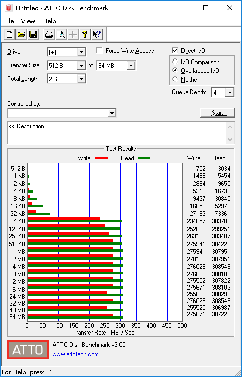Click the write value 278136
The height and width of the screenshot is (377, 242).
click(196, 259)
